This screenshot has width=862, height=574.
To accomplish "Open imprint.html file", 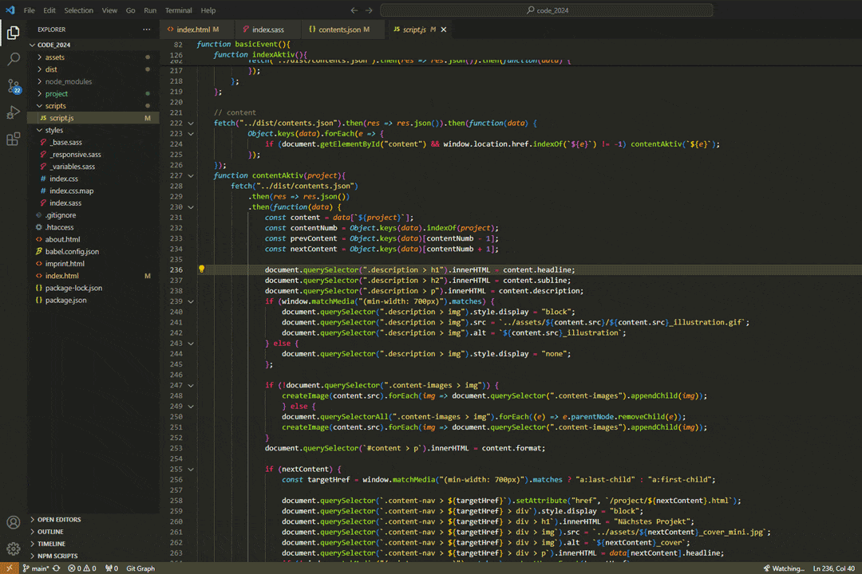I will click(x=93, y=264).
